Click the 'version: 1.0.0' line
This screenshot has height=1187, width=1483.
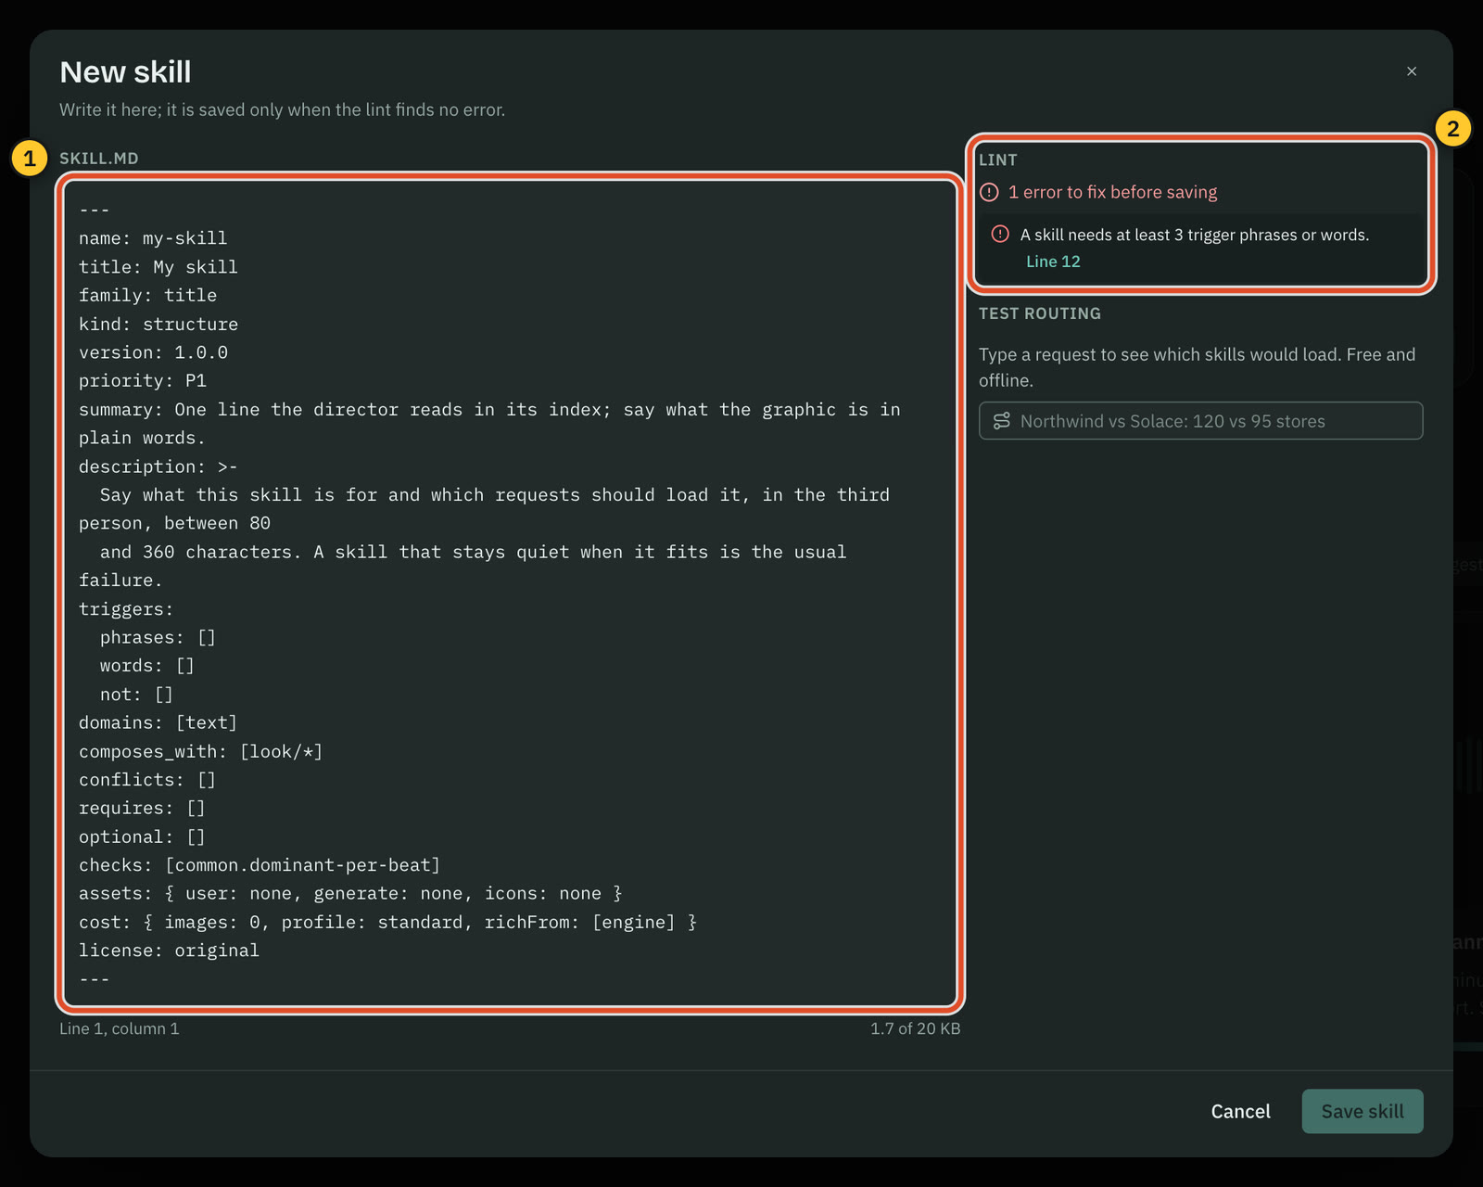pos(153,352)
